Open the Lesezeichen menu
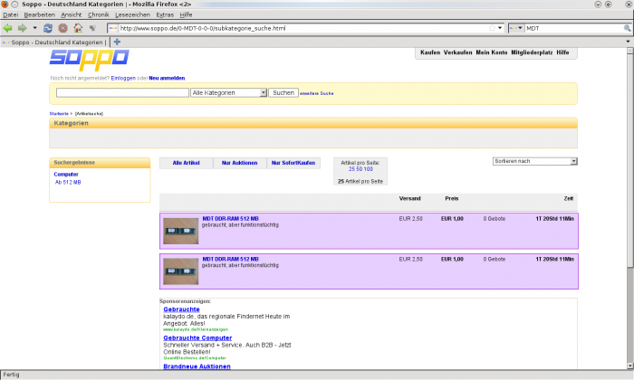Viewport: 634px width, 380px height. pos(132,15)
